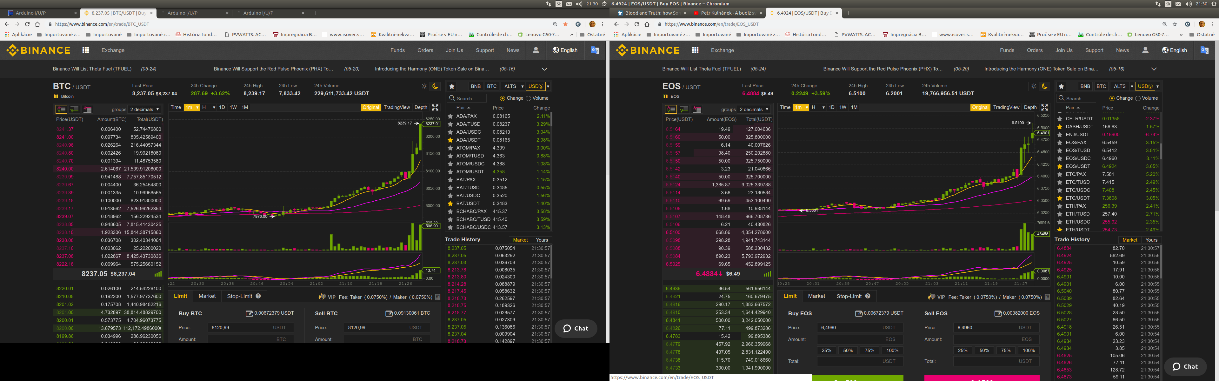Image resolution: width=1219 pixels, height=381 pixels.
Task: Open the apps grid icon beside BTC-window Binance logo
Action: [86, 50]
